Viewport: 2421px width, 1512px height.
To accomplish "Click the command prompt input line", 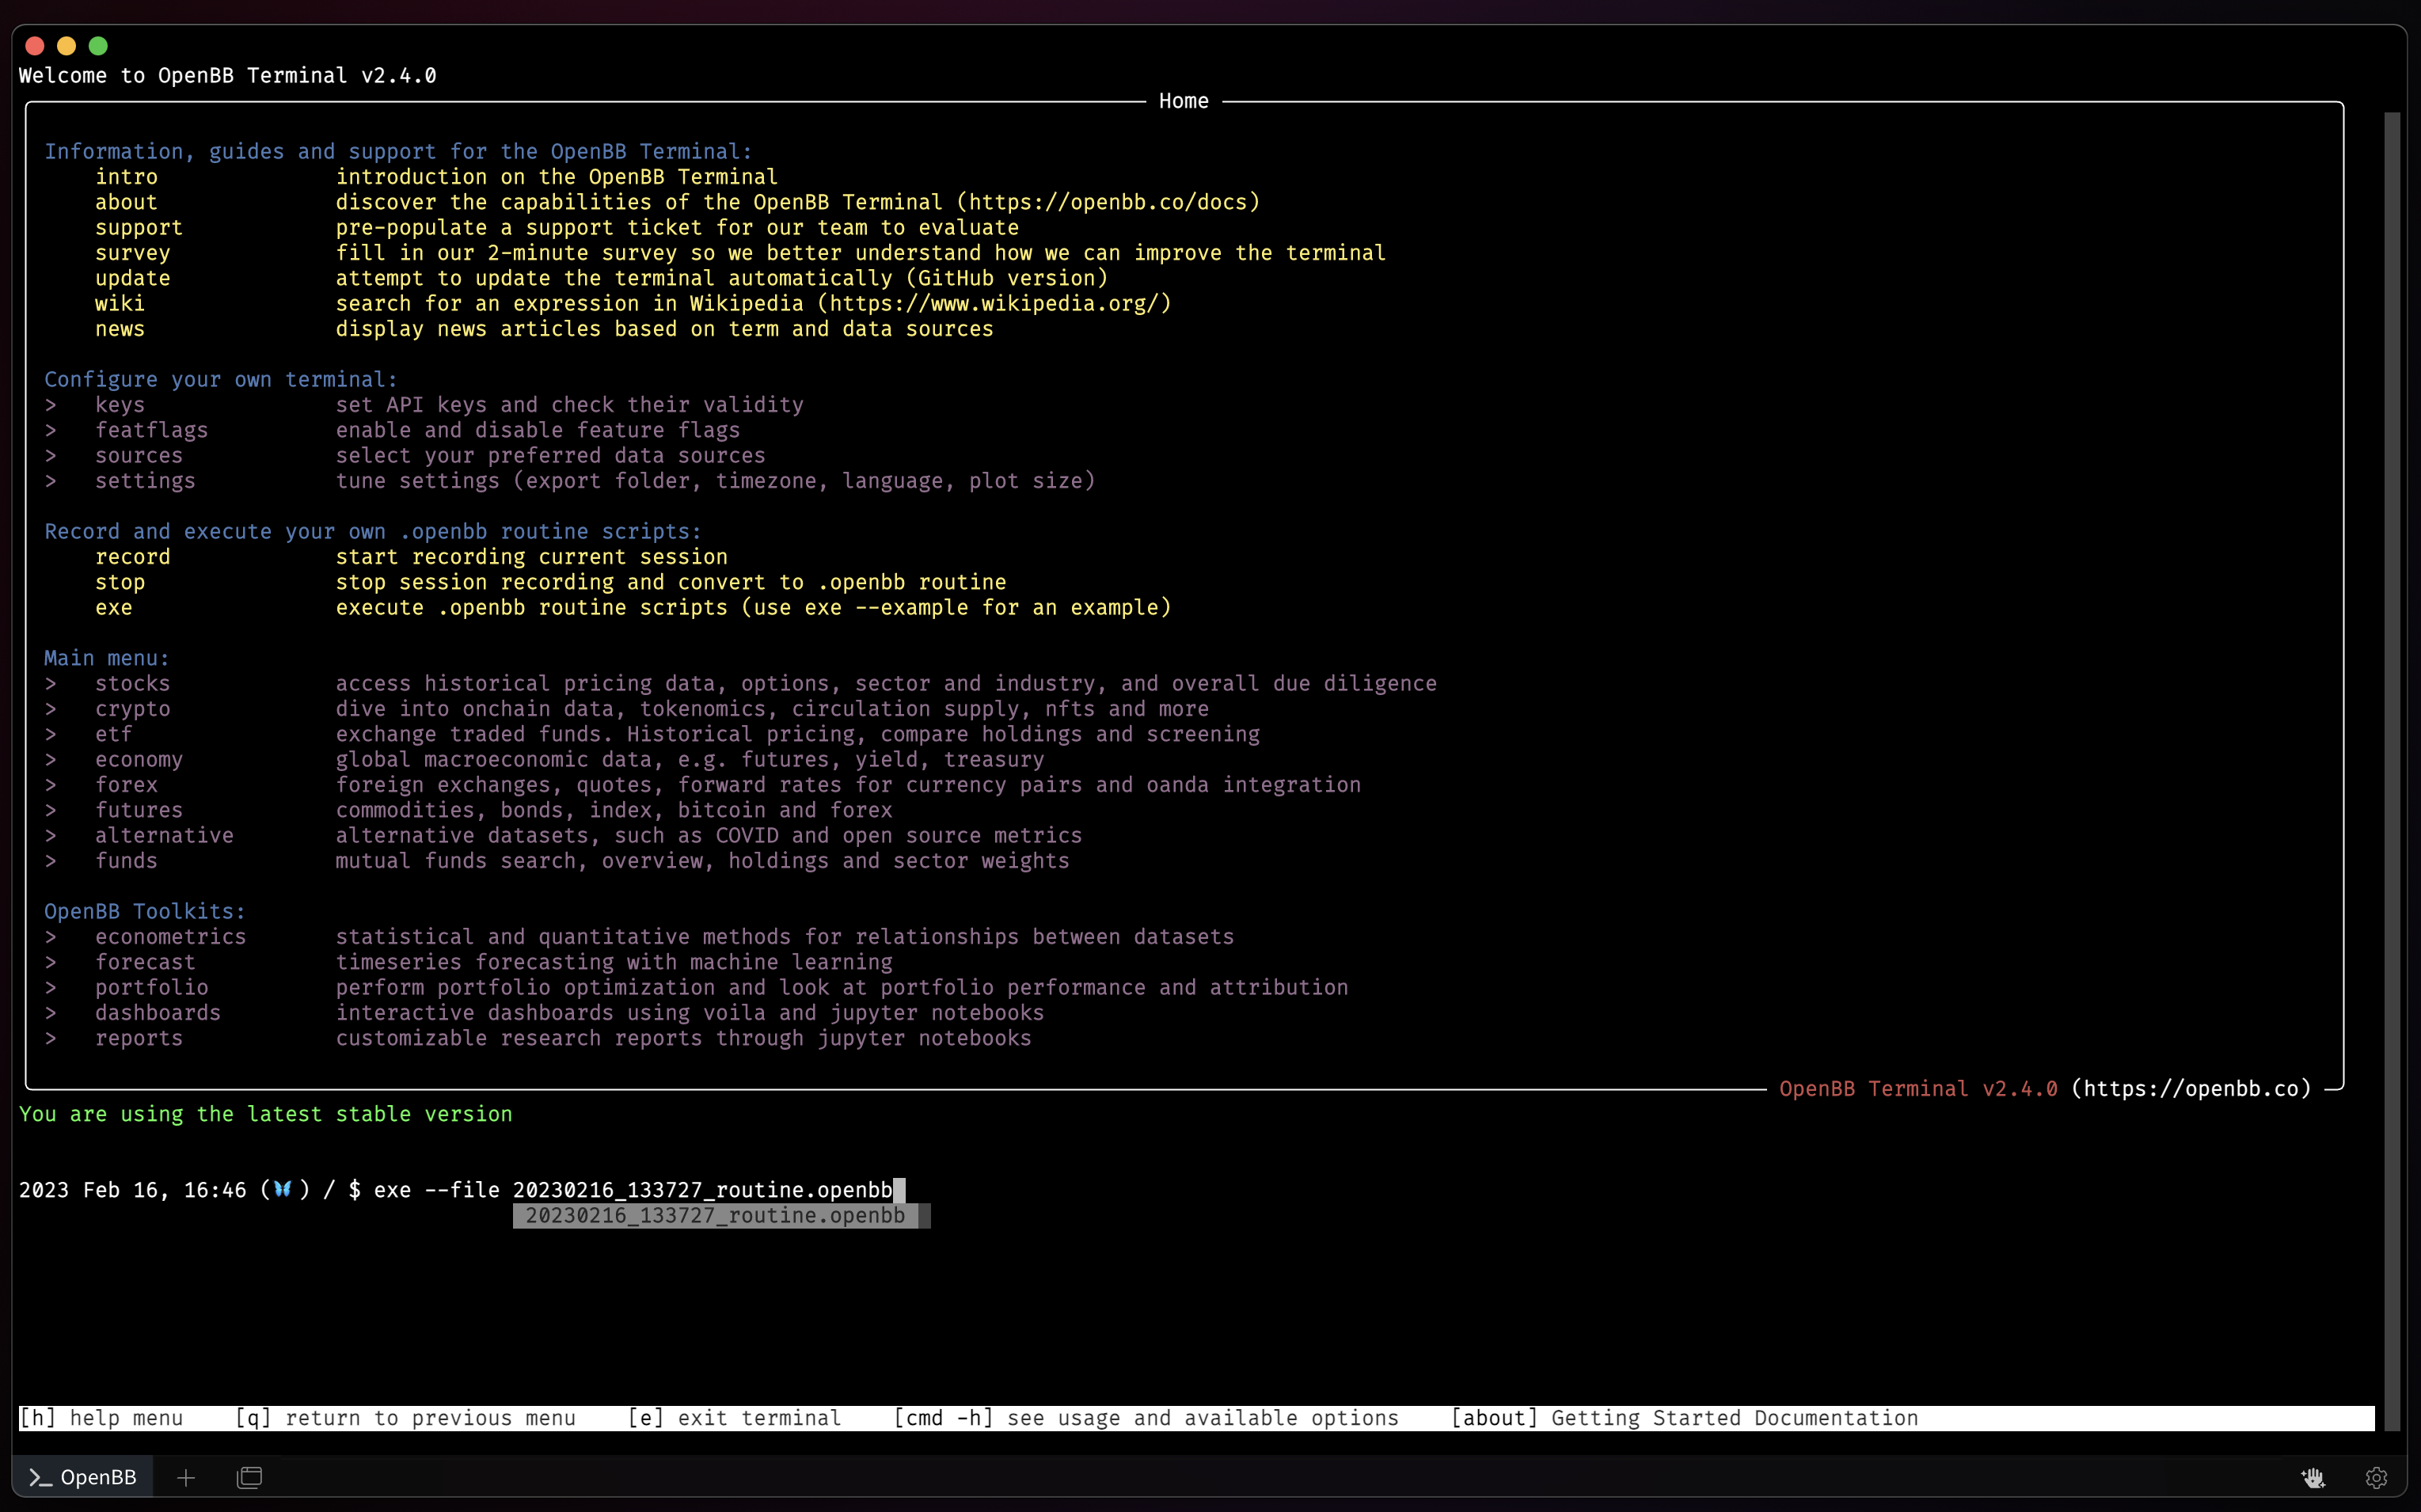I will pos(462,1190).
